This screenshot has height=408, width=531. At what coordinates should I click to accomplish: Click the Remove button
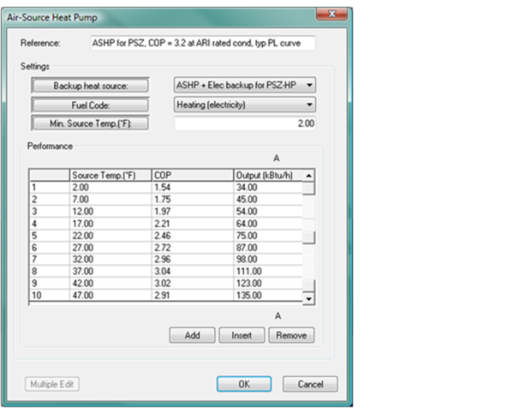[x=291, y=335]
